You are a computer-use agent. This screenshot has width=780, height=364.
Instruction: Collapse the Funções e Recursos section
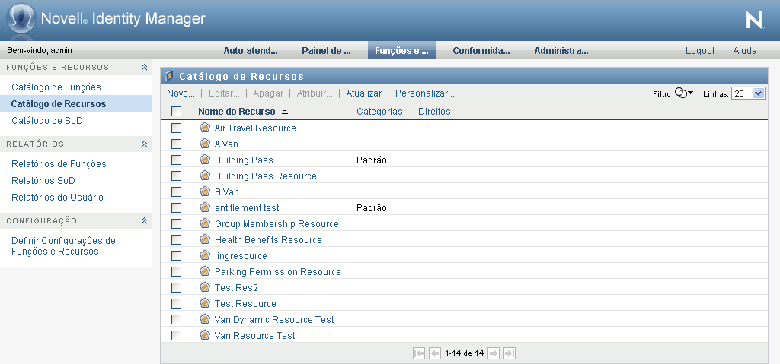pyautogui.click(x=144, y=67)
